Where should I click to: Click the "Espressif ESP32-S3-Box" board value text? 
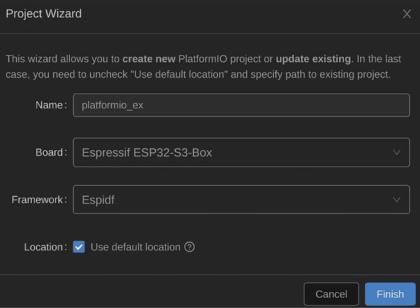coord(148,152)
